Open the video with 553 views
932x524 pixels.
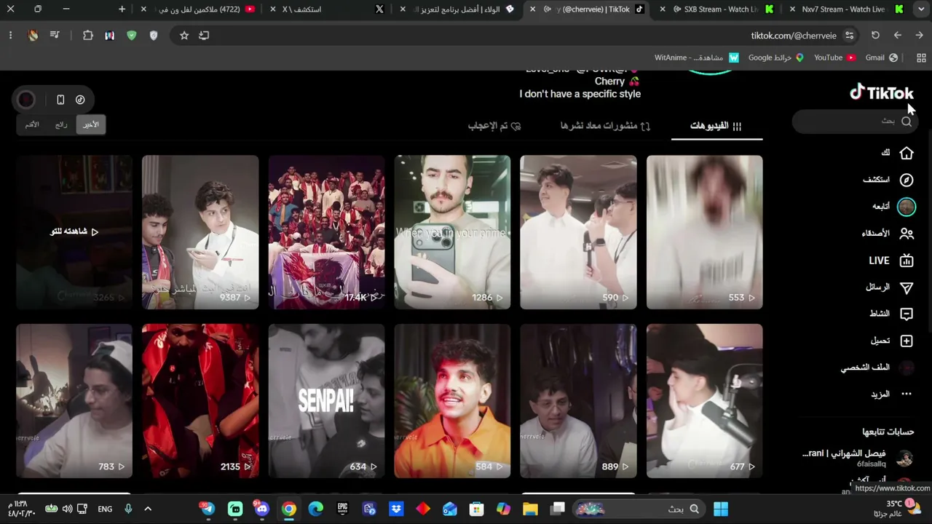[705, 232]
